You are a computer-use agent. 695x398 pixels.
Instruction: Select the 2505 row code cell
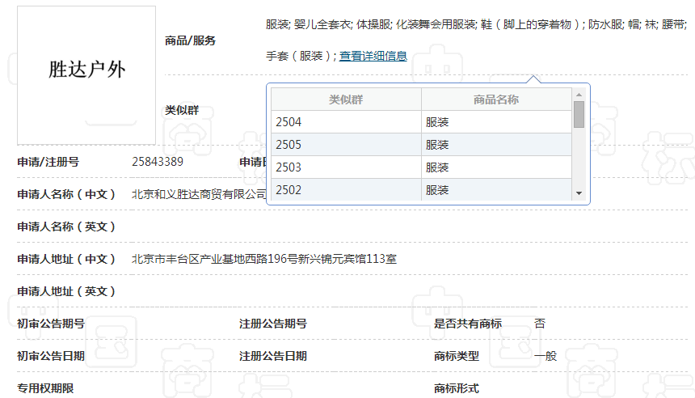tap(345, 145)
